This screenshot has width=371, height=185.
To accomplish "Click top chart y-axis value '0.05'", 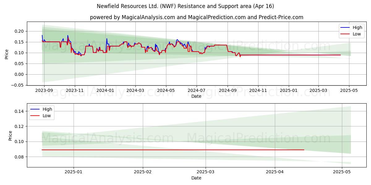I will (x=19, y=64).
